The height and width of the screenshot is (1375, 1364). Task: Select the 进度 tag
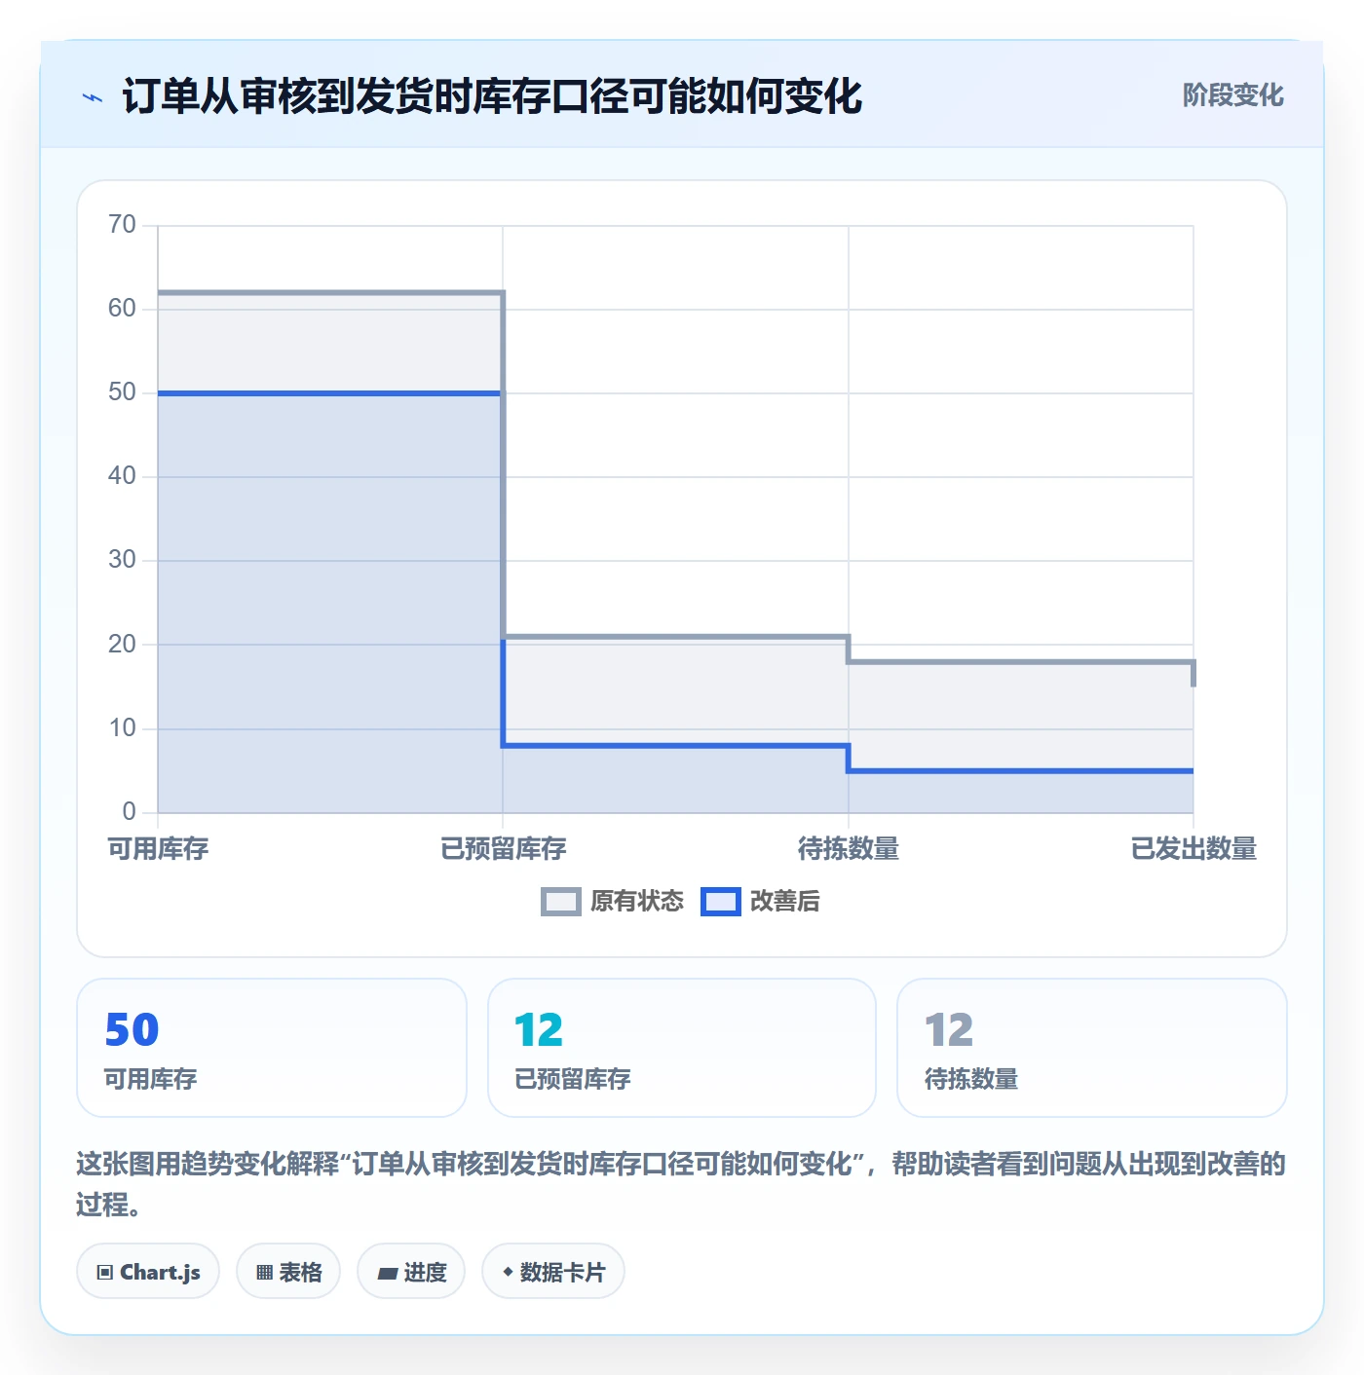pos(411,1271)
